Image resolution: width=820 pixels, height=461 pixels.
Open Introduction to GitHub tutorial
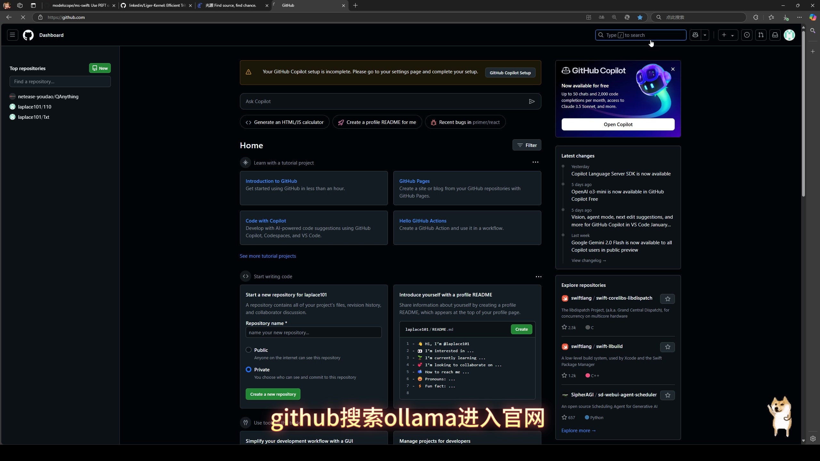(271, 181)
